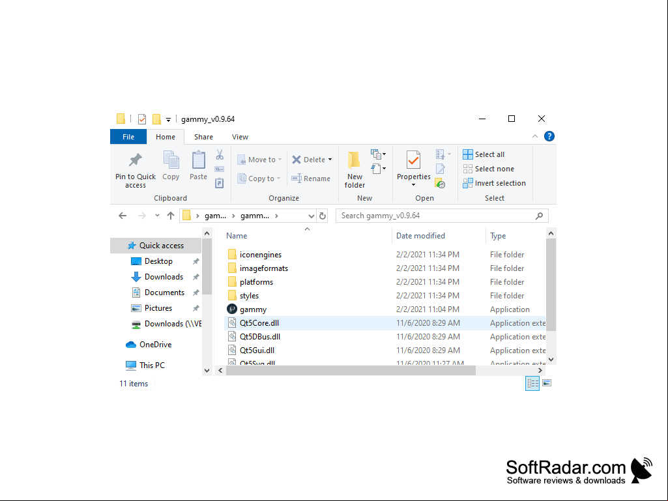668x501 pixels.
Task: Click the Rename button
Action: [311, 179]
